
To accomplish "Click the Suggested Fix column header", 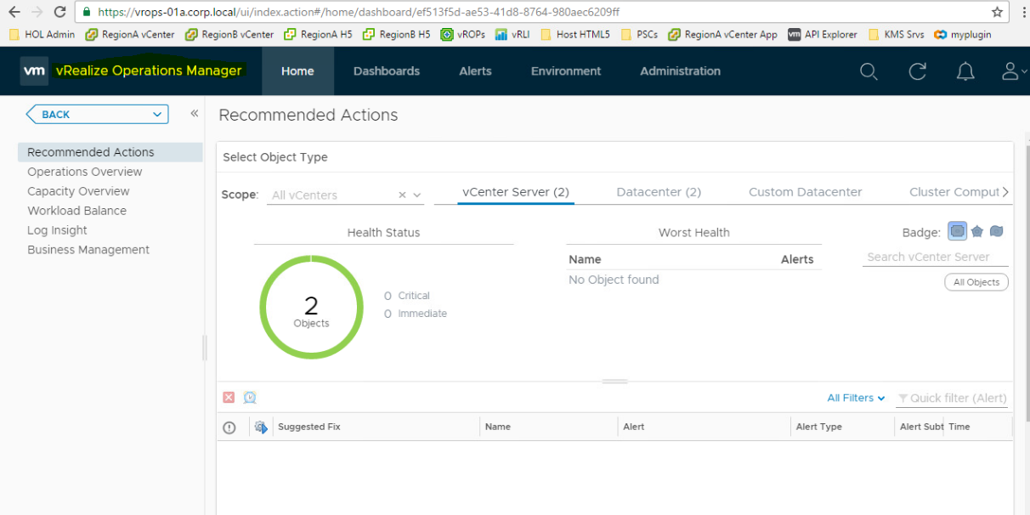I will pos(309,427).
